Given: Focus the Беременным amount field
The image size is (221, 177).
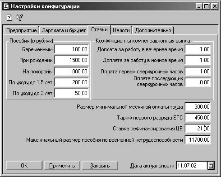Looking at the screenshot, I should 71,49.
